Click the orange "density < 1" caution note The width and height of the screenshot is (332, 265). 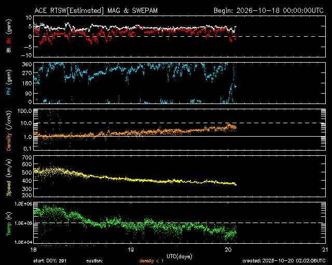[151, 261]
